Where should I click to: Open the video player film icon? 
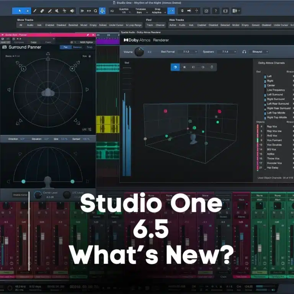[225, 11]
